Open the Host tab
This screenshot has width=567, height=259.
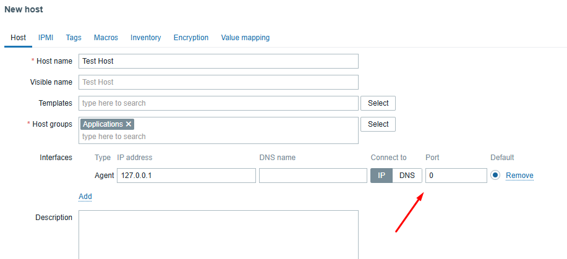pos(19,38)
